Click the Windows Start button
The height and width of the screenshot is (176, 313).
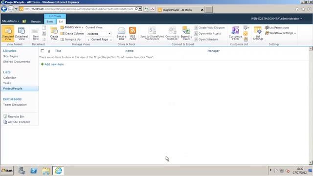coord(7,171)
